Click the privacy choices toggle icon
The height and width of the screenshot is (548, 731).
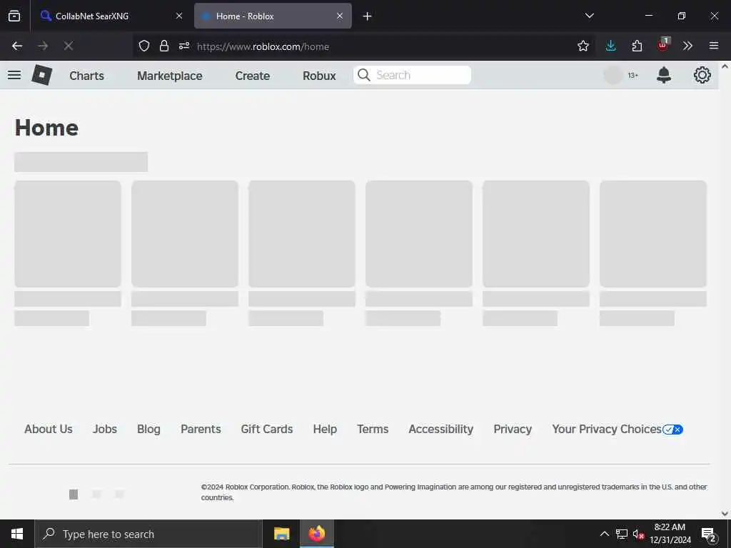[x=672, y=430]
